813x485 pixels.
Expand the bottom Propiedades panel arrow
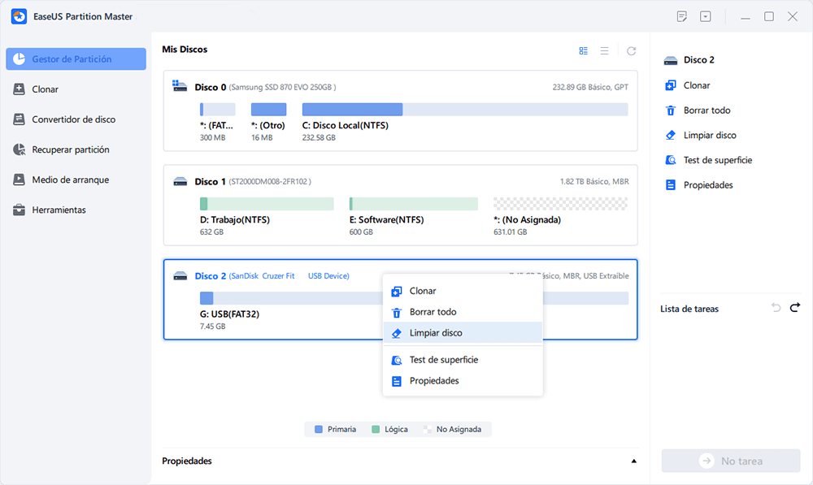coord(633,461)
